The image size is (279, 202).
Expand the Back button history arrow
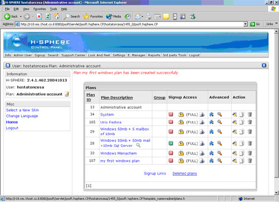tap(21, 17)
